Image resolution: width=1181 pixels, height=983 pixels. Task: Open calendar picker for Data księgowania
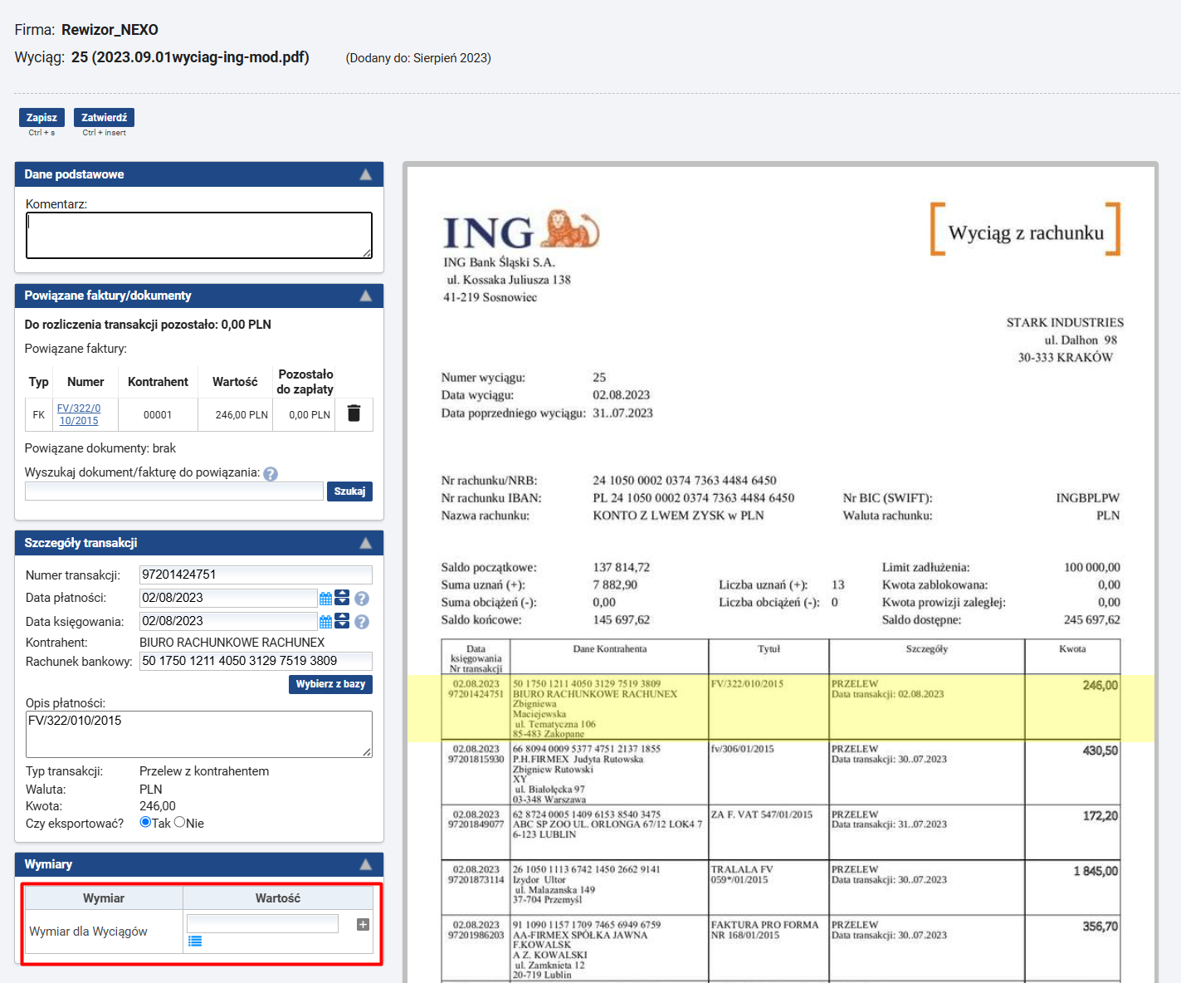[325, 621]
